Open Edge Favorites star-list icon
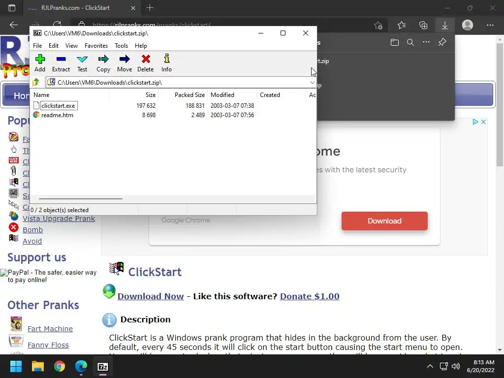The height and width of the screenshot is (378, 504). (402, 25)
